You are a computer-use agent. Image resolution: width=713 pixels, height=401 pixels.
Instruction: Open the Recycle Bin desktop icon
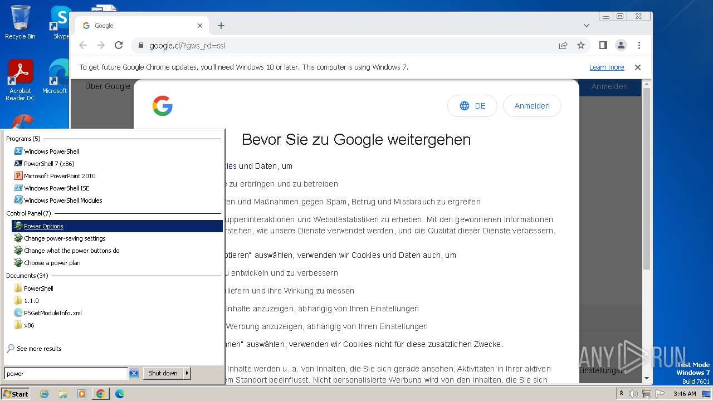point(20,22)
